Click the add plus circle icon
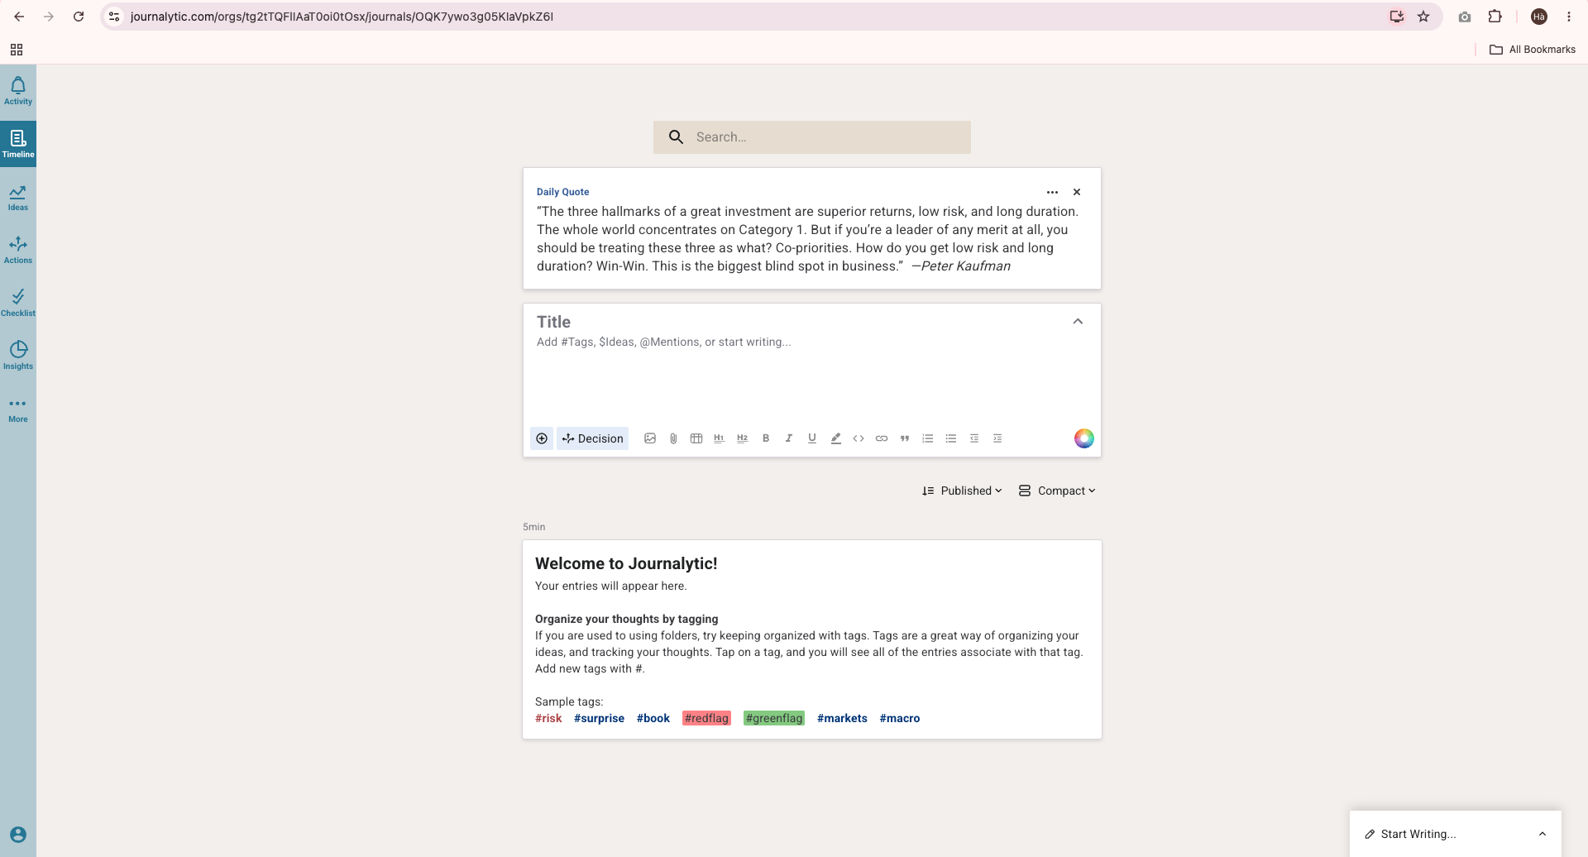 point(542,438)
